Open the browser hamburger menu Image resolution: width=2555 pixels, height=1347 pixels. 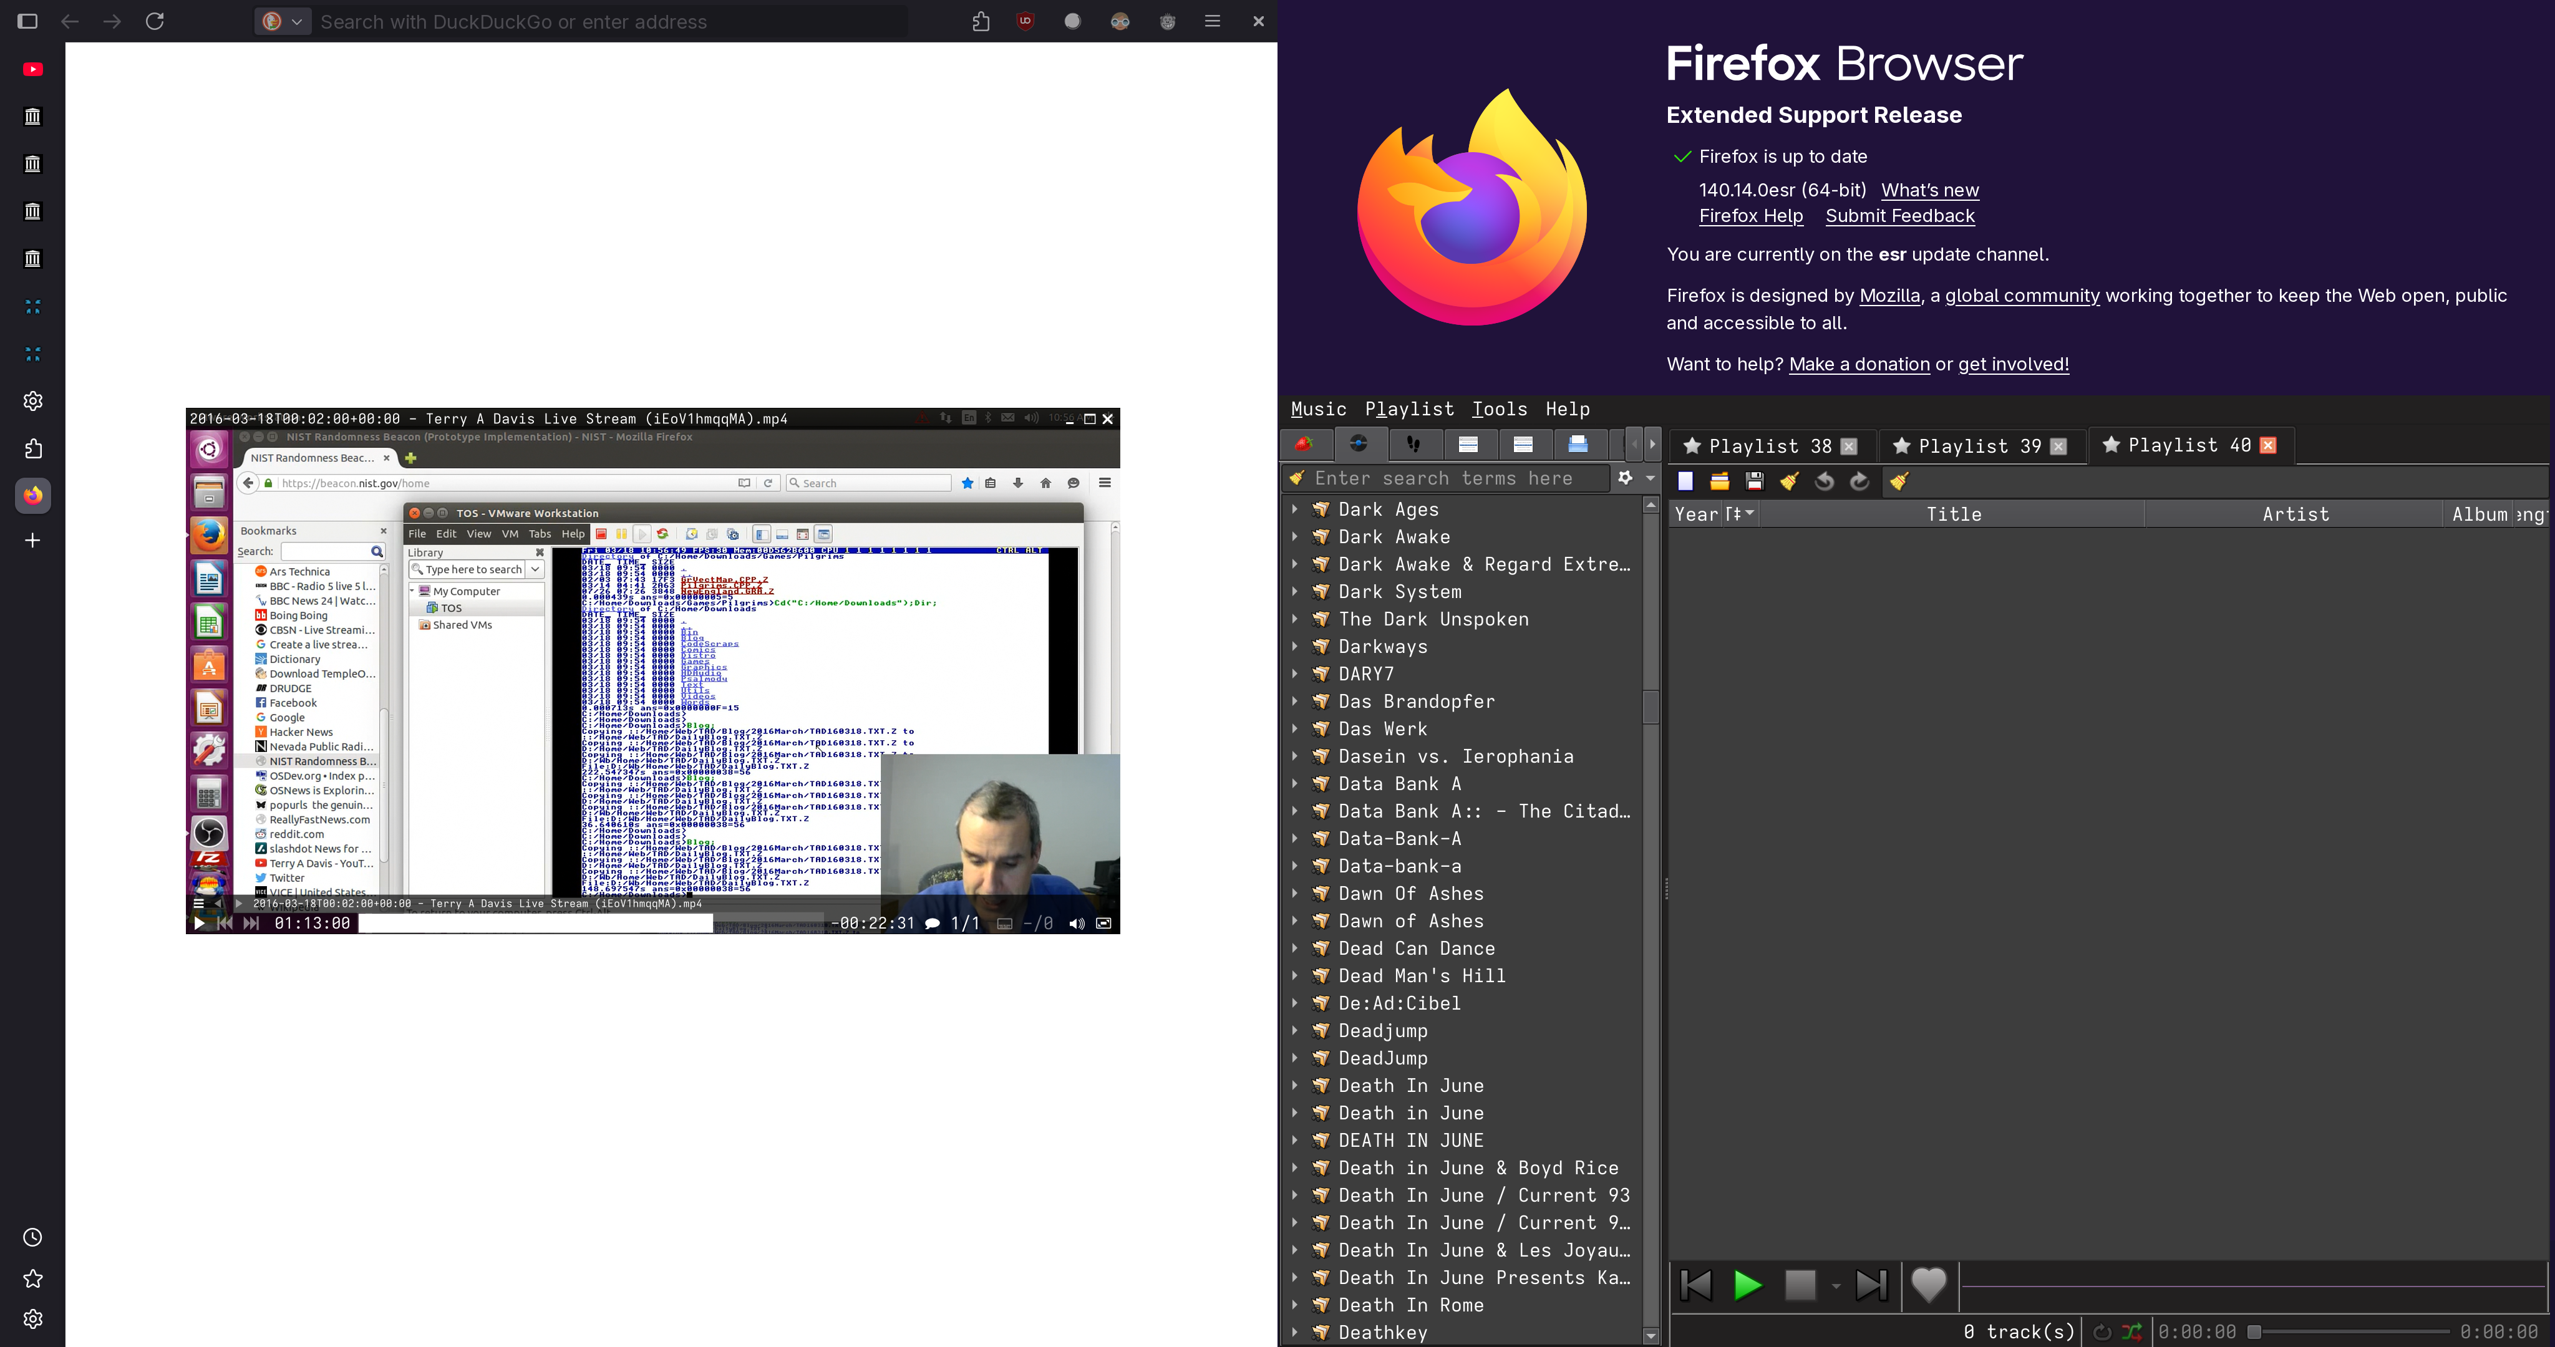1212,21
